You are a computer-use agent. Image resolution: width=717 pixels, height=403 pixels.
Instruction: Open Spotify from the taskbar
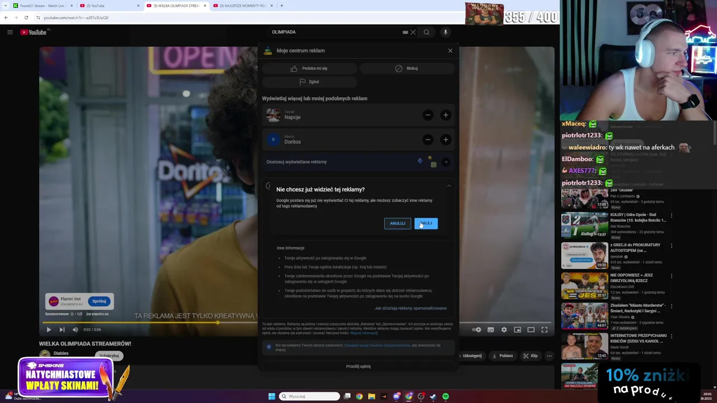[x=445, y=396]
